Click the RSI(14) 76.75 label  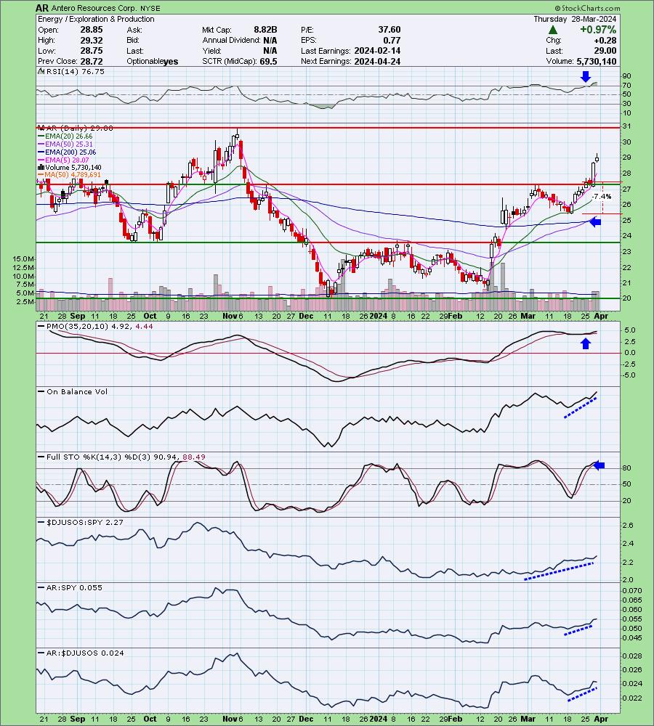[75, 71]
